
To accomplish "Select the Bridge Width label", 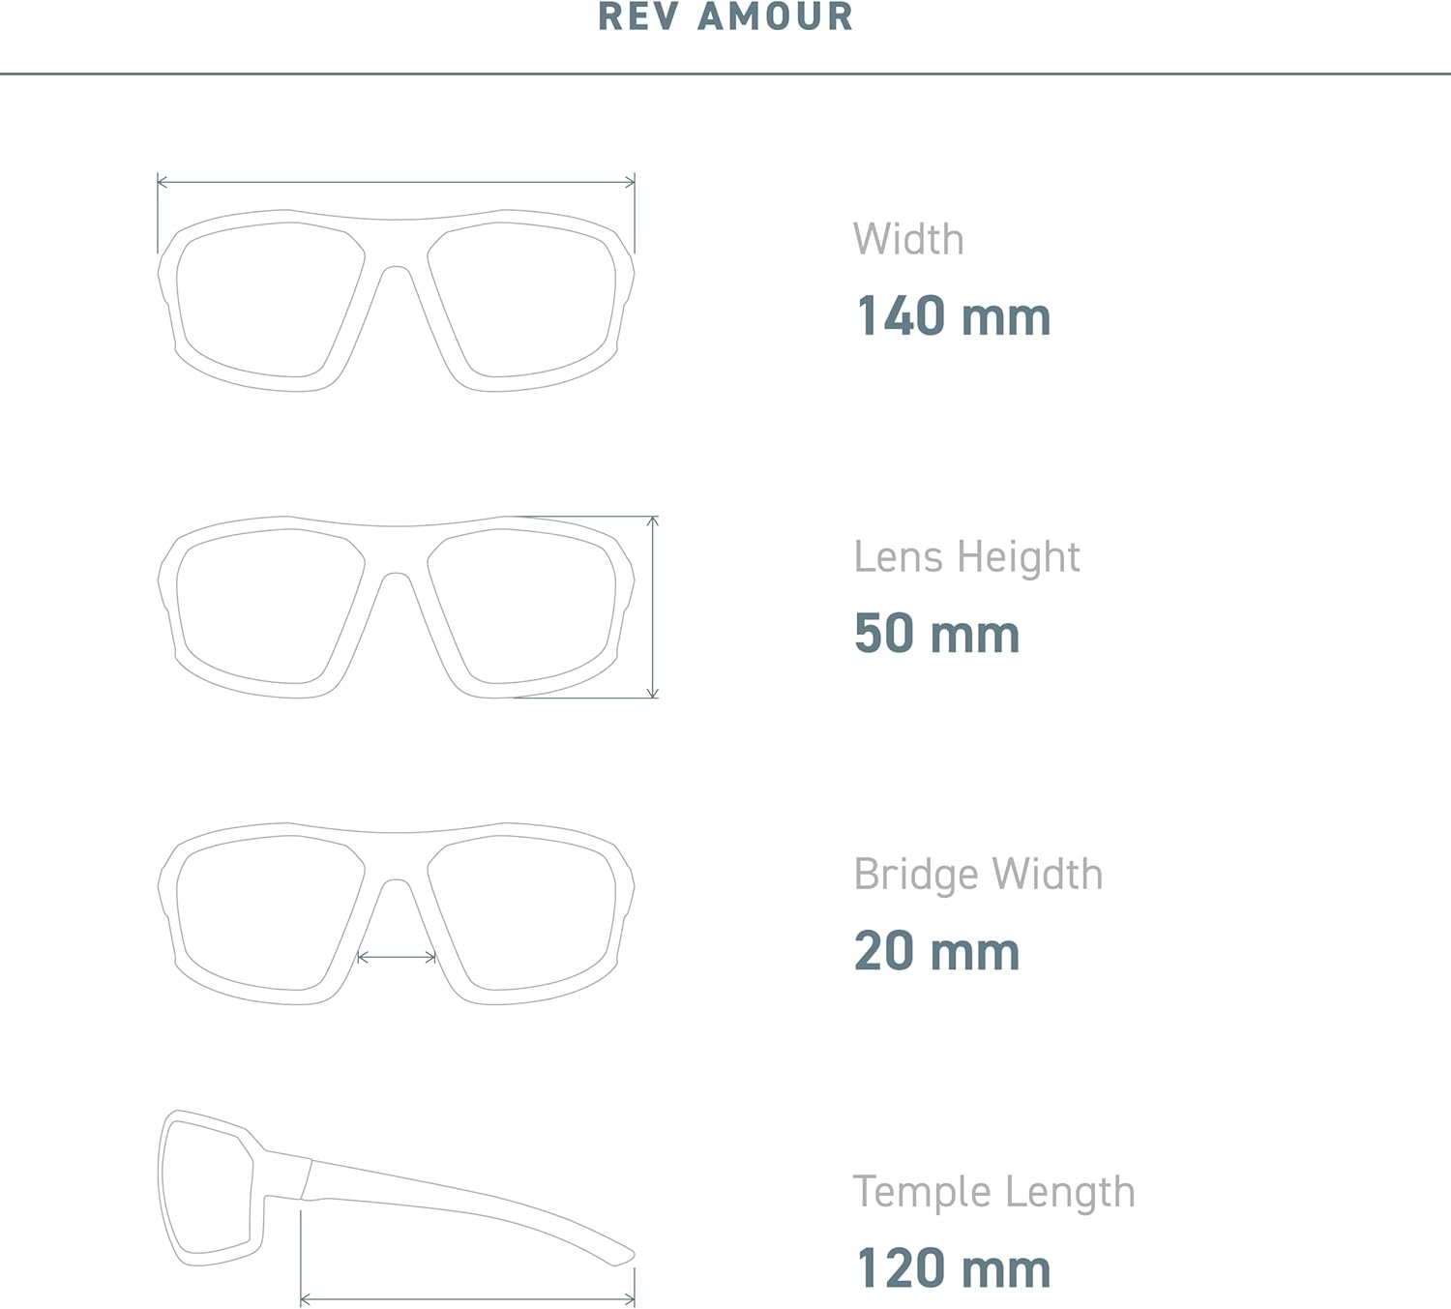I will point(978,875).
